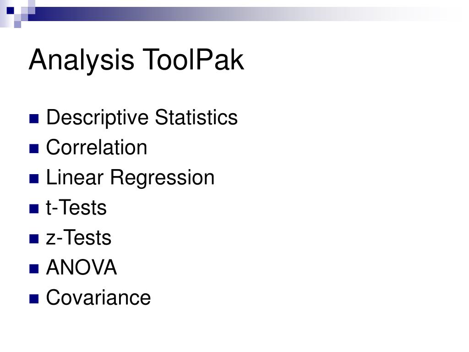Image resolution: width=469 pixels, height=352 pixels.
Task: Click the square bullet beside Correlation
Action: coord(34,148)
